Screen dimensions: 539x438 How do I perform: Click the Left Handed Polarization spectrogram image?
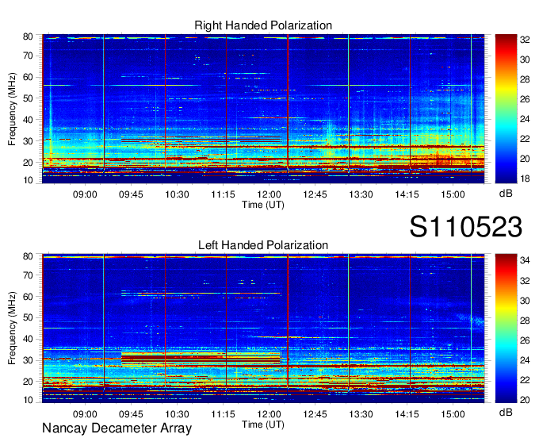tap(263, 328)
